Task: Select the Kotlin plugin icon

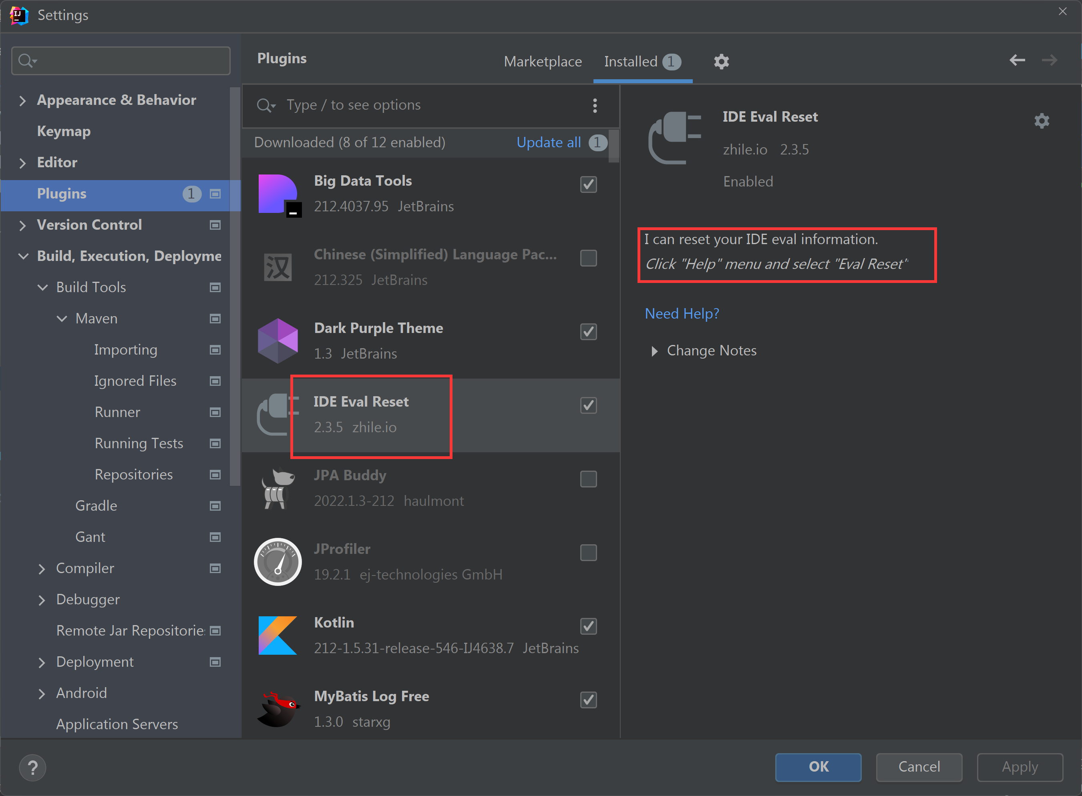Action: click(x=277, y=635)
